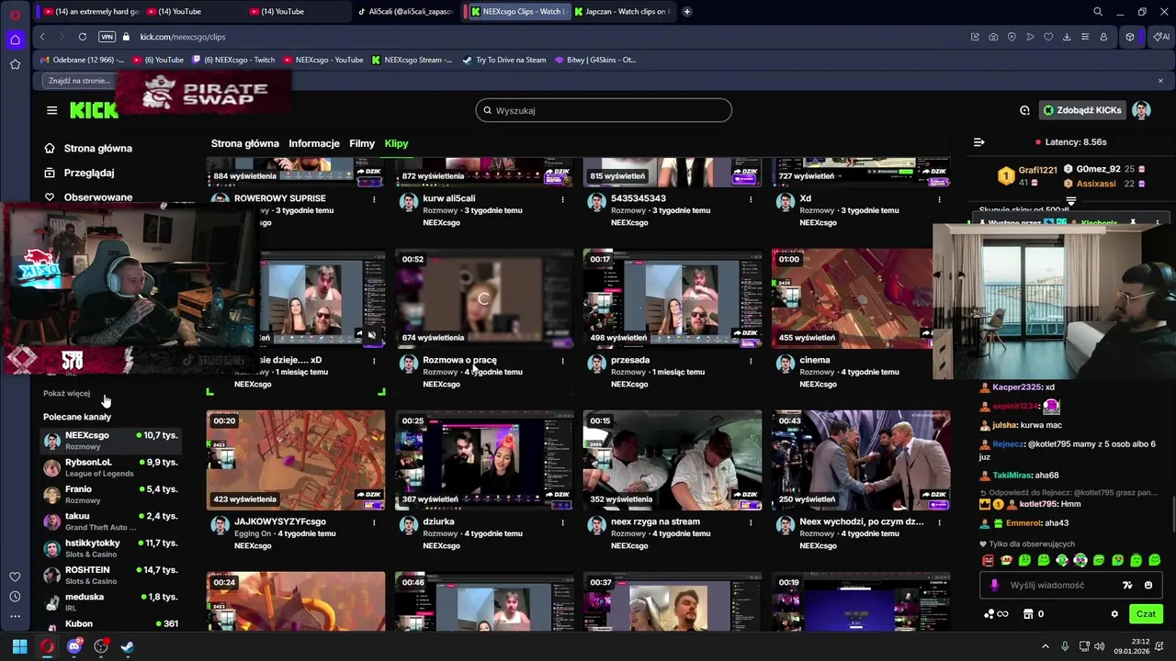Add page to favorites with heart icon
This screenshot has width=1176, height=661.
click(x=1048, y=37)
